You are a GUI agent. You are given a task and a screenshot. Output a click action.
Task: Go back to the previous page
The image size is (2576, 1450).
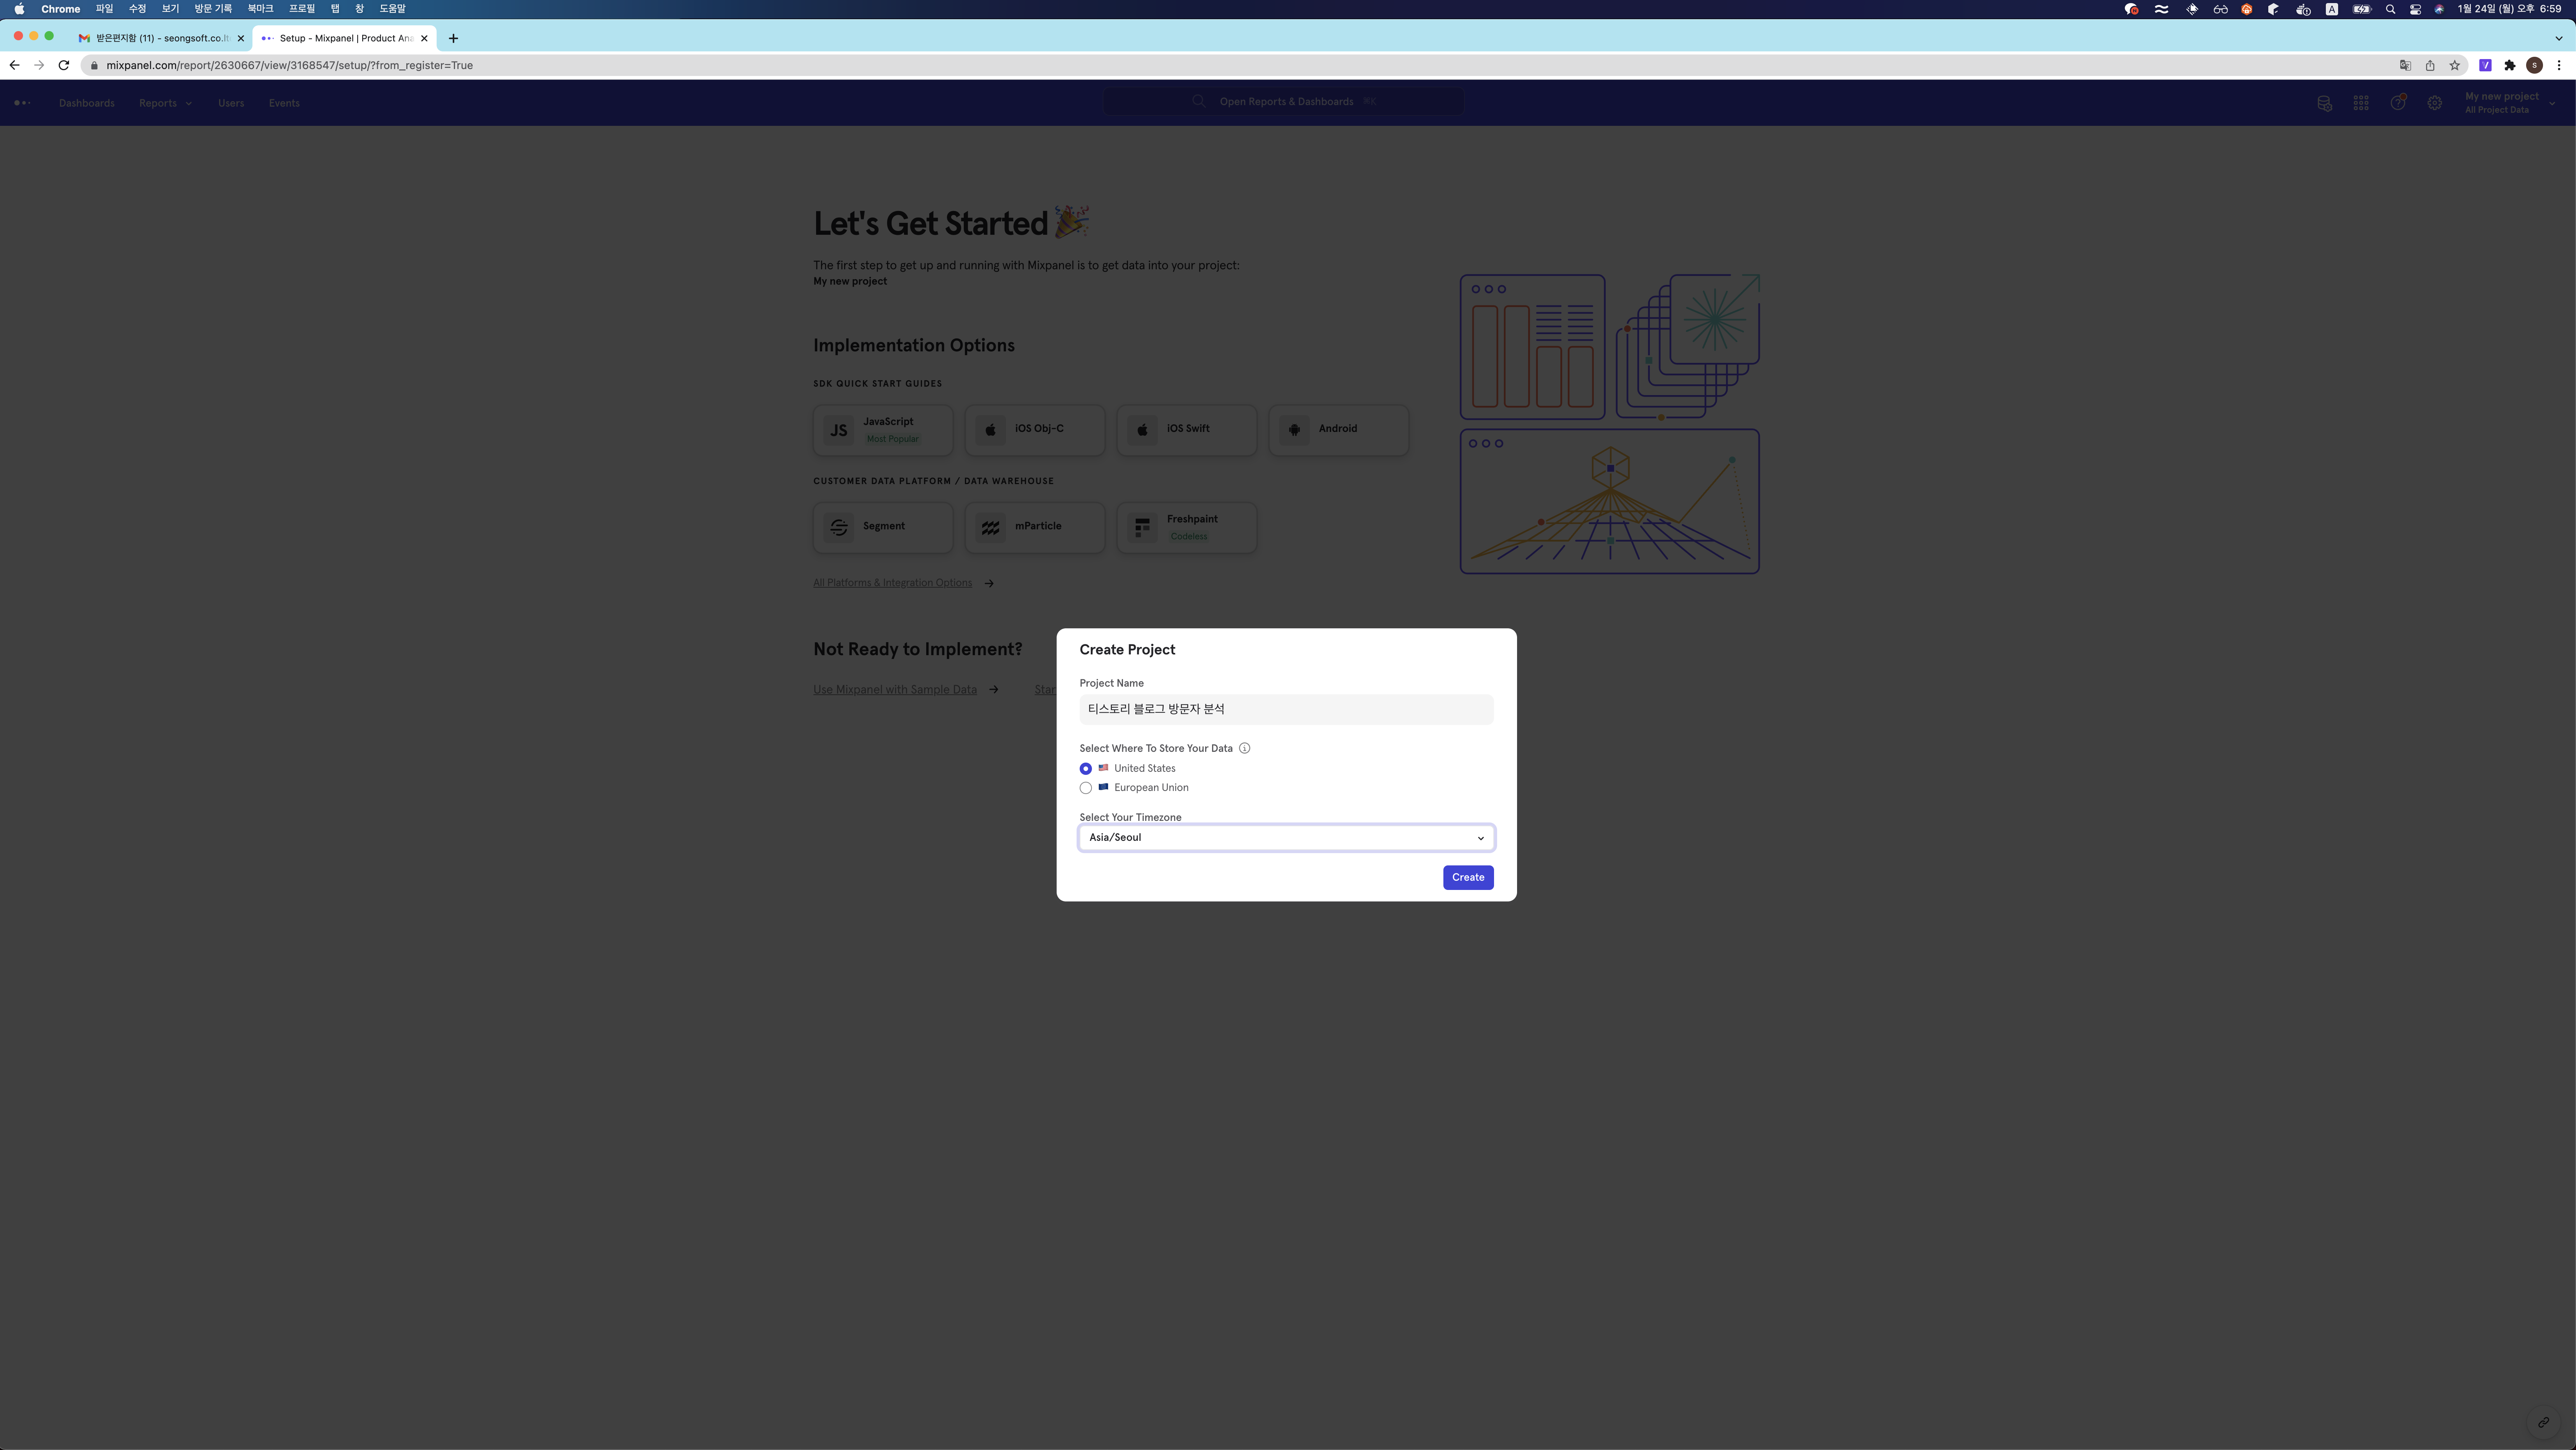pos(14,65)
